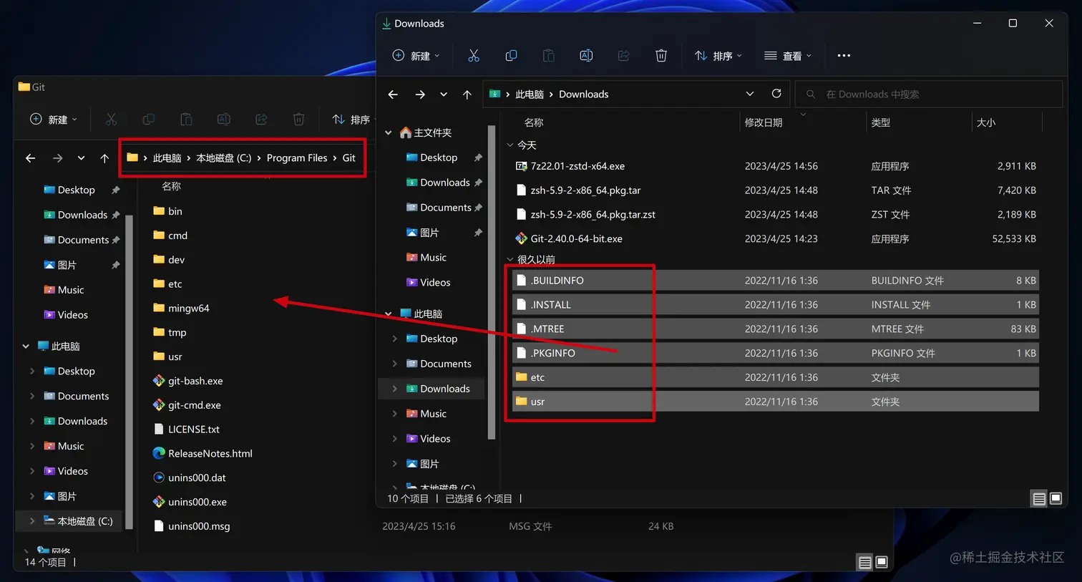Click Paste icon in Downloads window toolbar
The height and width of the screenshot is (582, 1082).
pyautogui.click(x=548, y=56)
